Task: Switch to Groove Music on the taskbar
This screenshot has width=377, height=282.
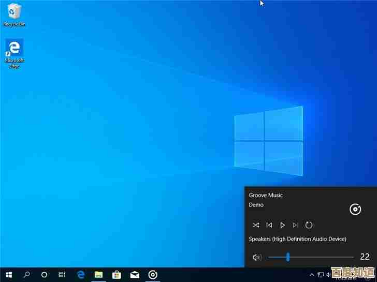Action: (153, 275)
